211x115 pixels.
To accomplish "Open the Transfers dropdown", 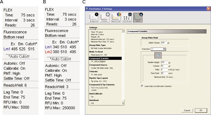I will coord(158,49).
